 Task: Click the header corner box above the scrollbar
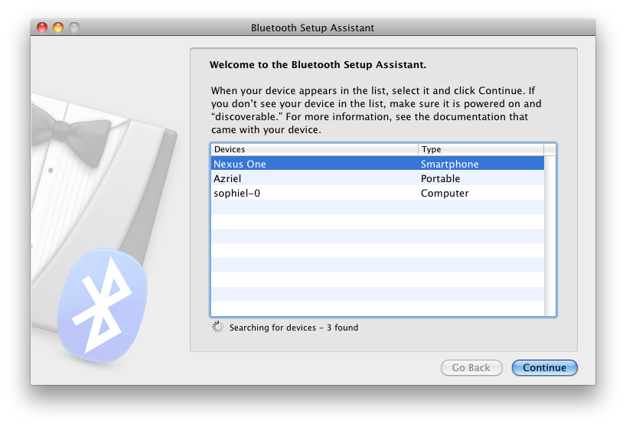tap(549, 149)
